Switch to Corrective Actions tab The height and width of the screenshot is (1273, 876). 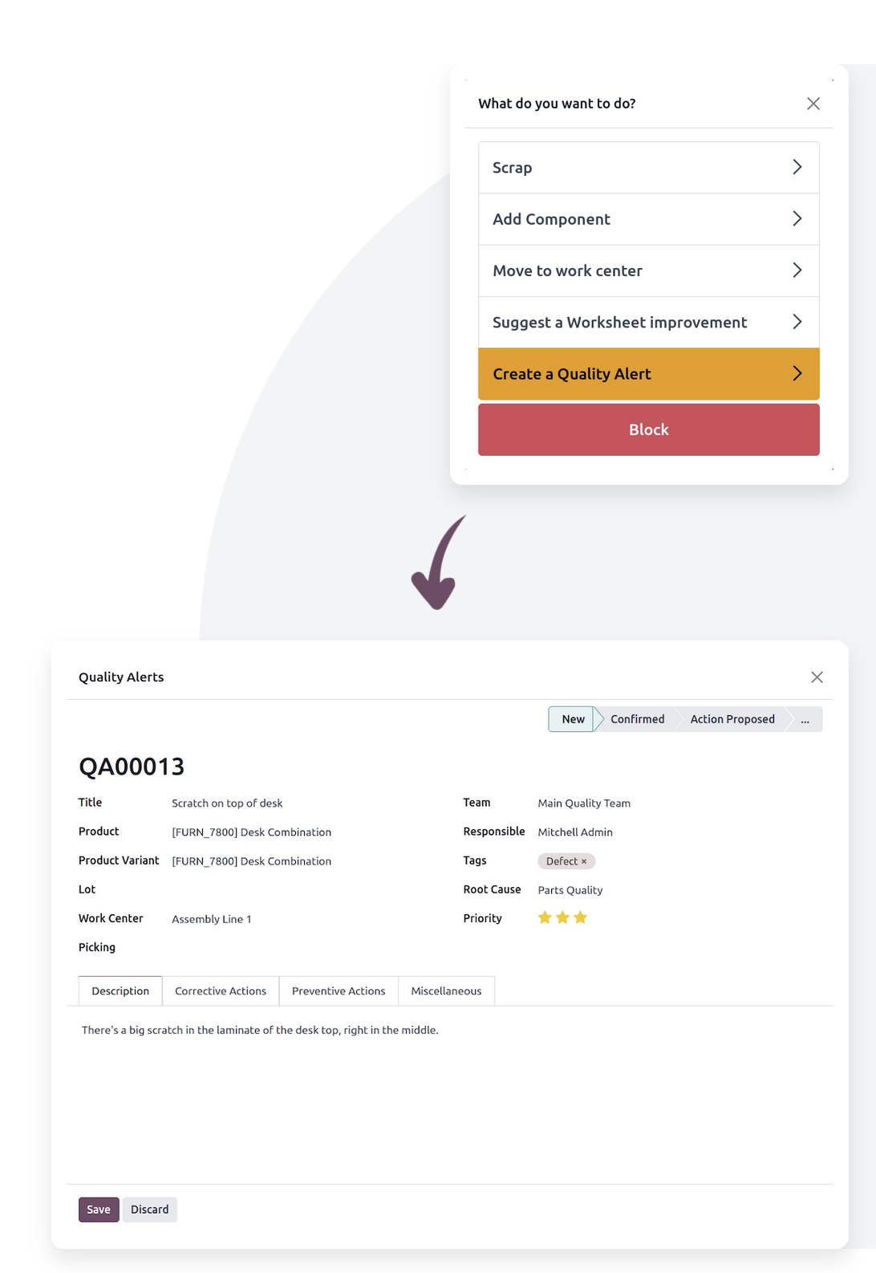pos(221,991)
